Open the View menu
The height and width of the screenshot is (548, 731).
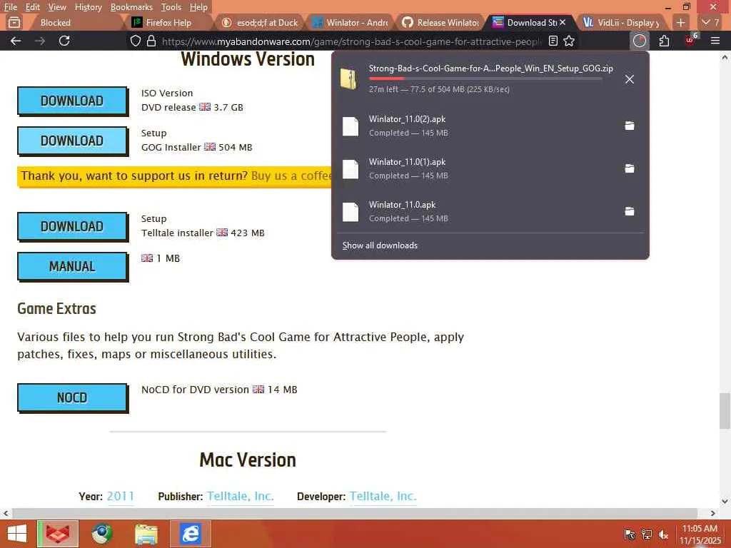point(57,7)
